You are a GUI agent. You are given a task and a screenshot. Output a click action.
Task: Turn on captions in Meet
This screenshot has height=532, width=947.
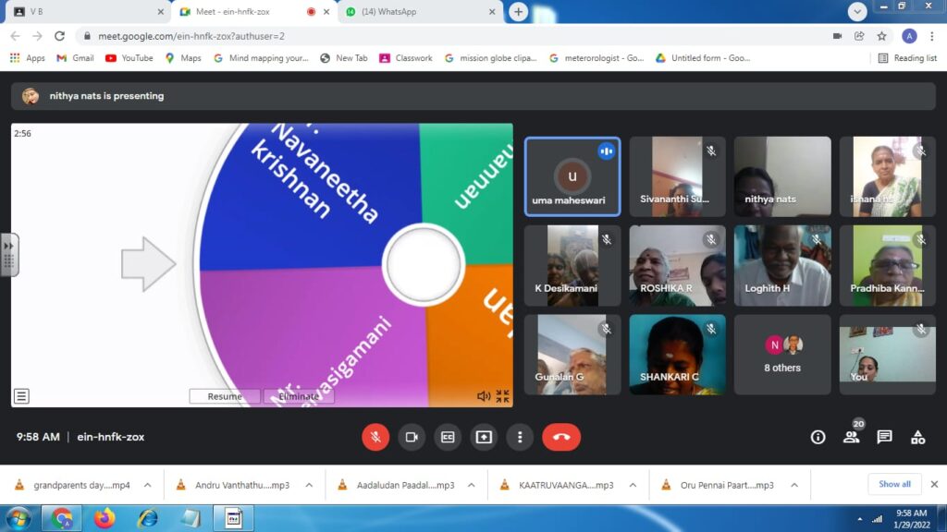[448, 437]
